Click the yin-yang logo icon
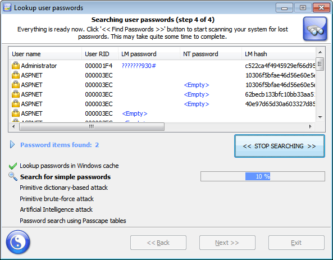Image resolution: width=333 pixels, height=260 pixels. (18, 242)
